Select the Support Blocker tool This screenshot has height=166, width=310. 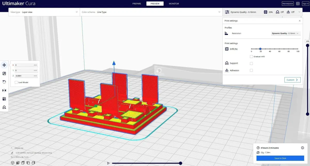[4, 107]
